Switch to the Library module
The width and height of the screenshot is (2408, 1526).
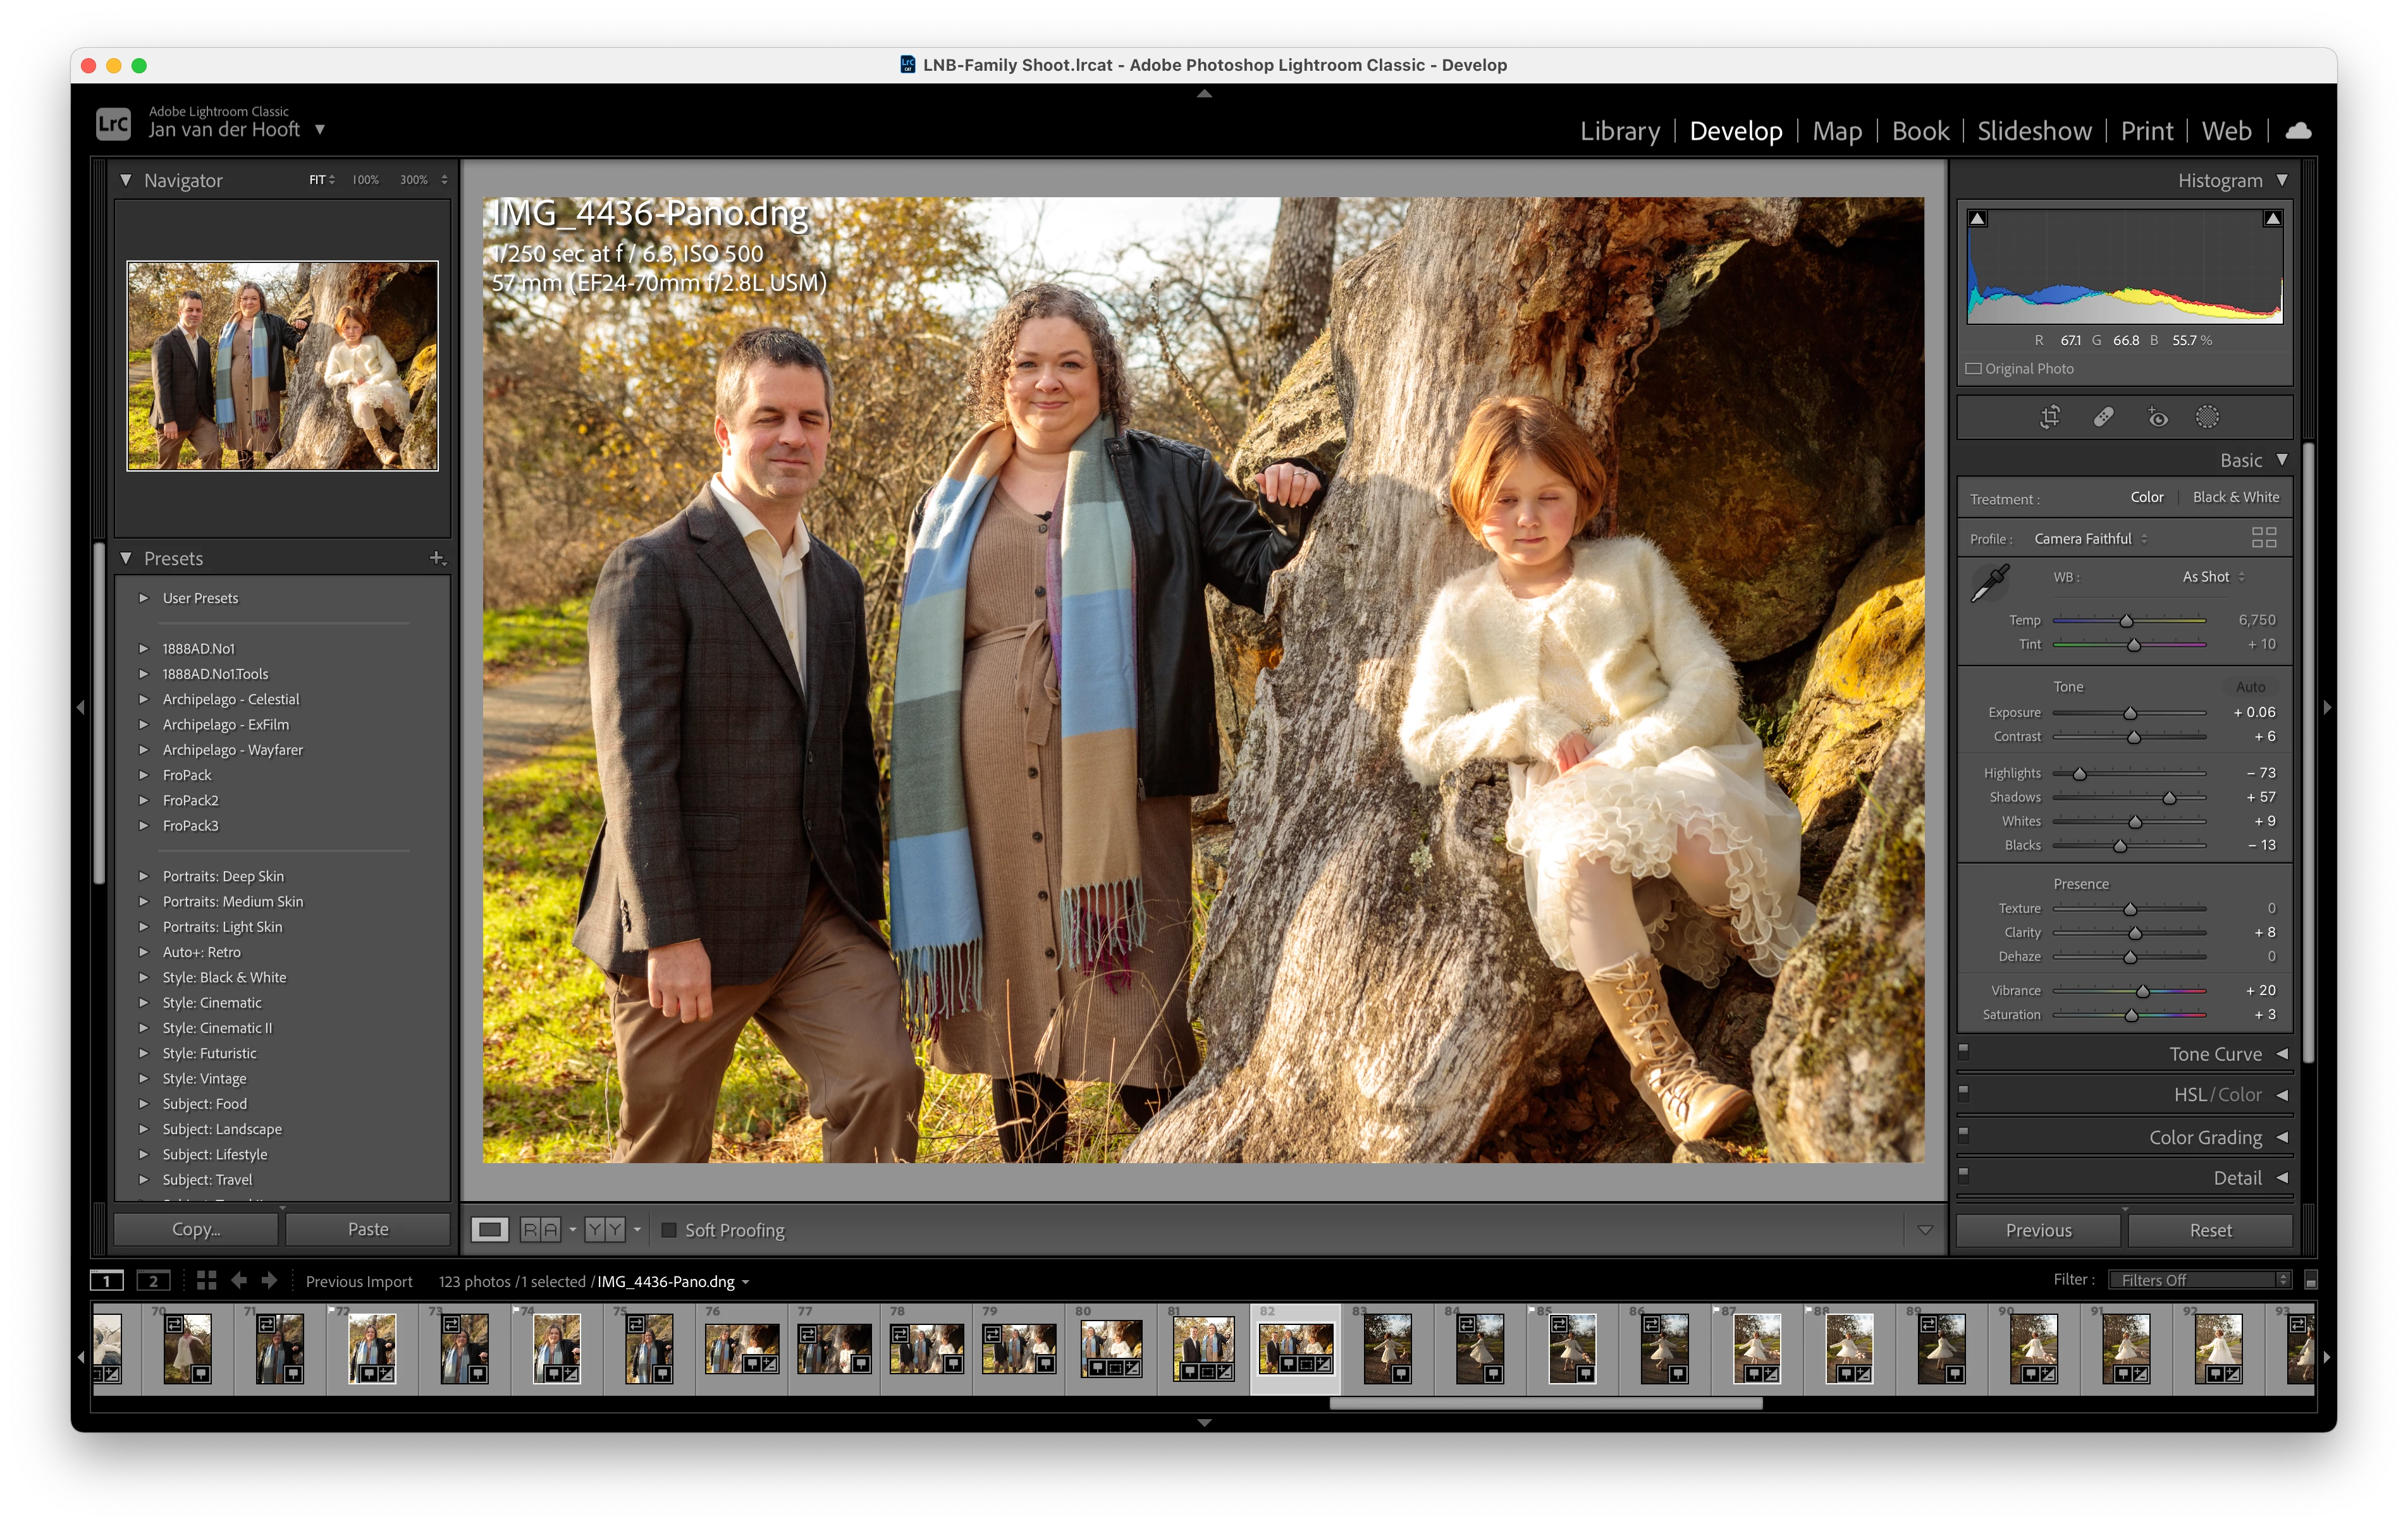[x=1619, y=131]
